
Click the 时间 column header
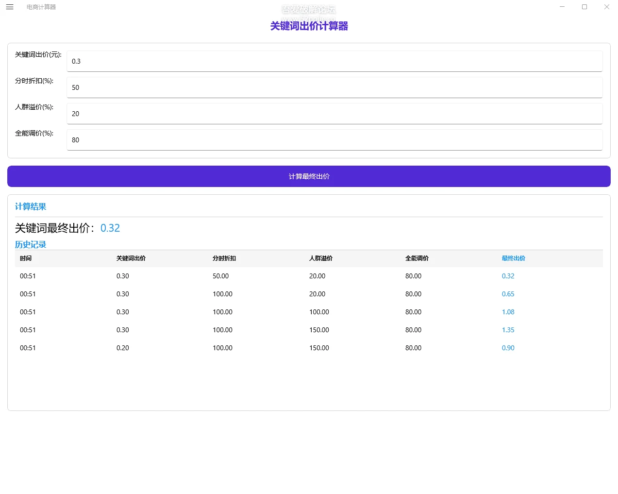click(26, 258)
